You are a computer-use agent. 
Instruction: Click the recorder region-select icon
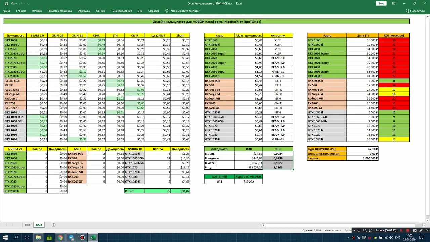(370, 230)
